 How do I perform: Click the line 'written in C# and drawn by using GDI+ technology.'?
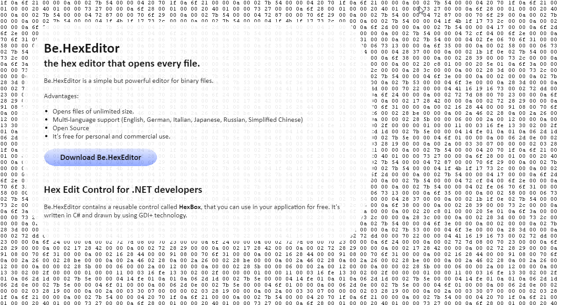(115, 215)
